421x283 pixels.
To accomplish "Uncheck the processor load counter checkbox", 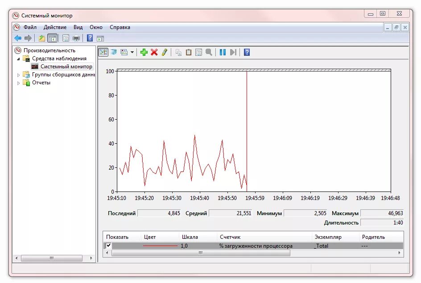I will pyautogui.click(x=108, y=245).
